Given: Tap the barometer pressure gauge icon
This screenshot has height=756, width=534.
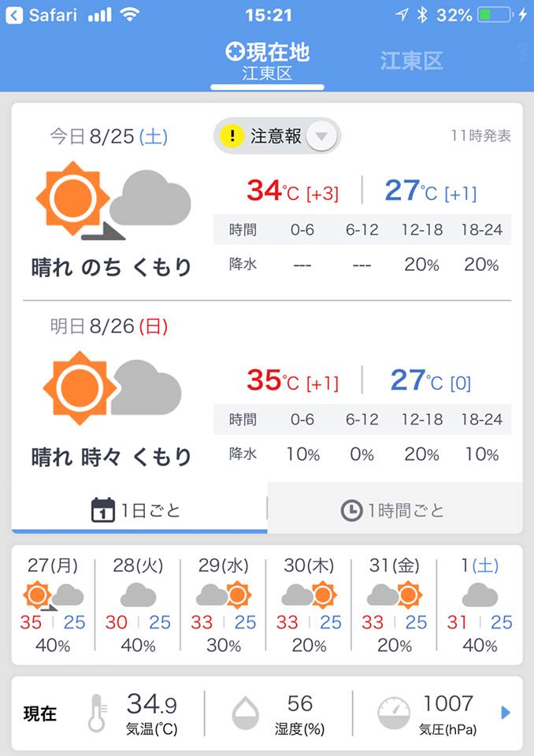Looking at the screenshot, I should click(x=393, y=713).
